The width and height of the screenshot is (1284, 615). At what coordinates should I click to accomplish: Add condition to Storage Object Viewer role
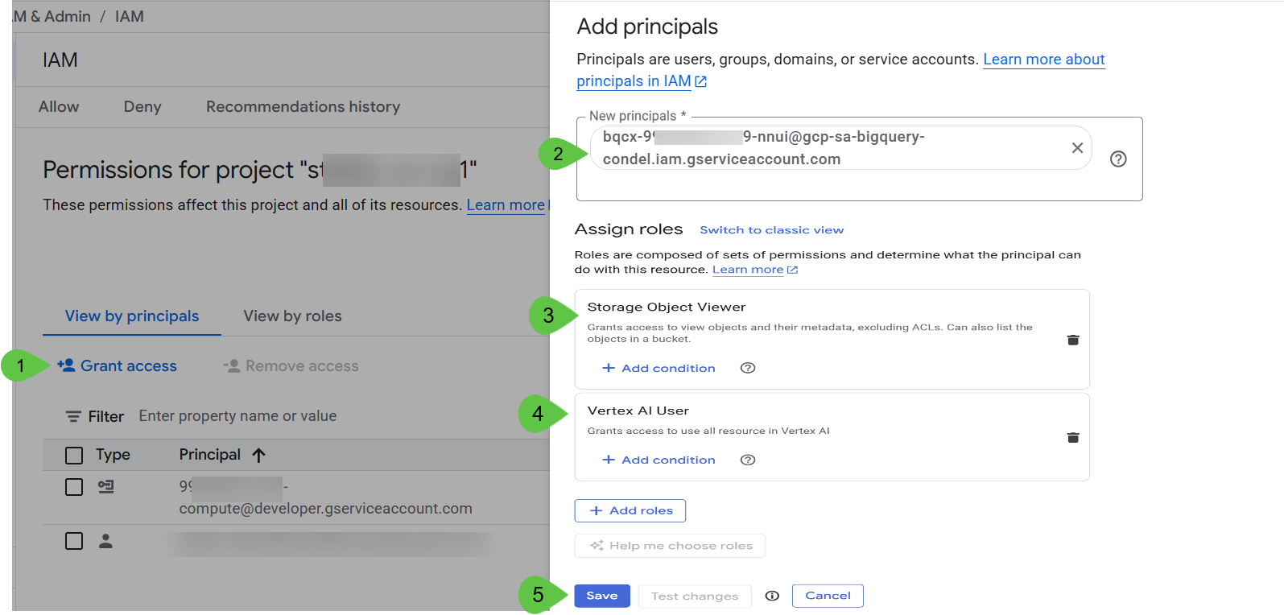pos(659,368)
